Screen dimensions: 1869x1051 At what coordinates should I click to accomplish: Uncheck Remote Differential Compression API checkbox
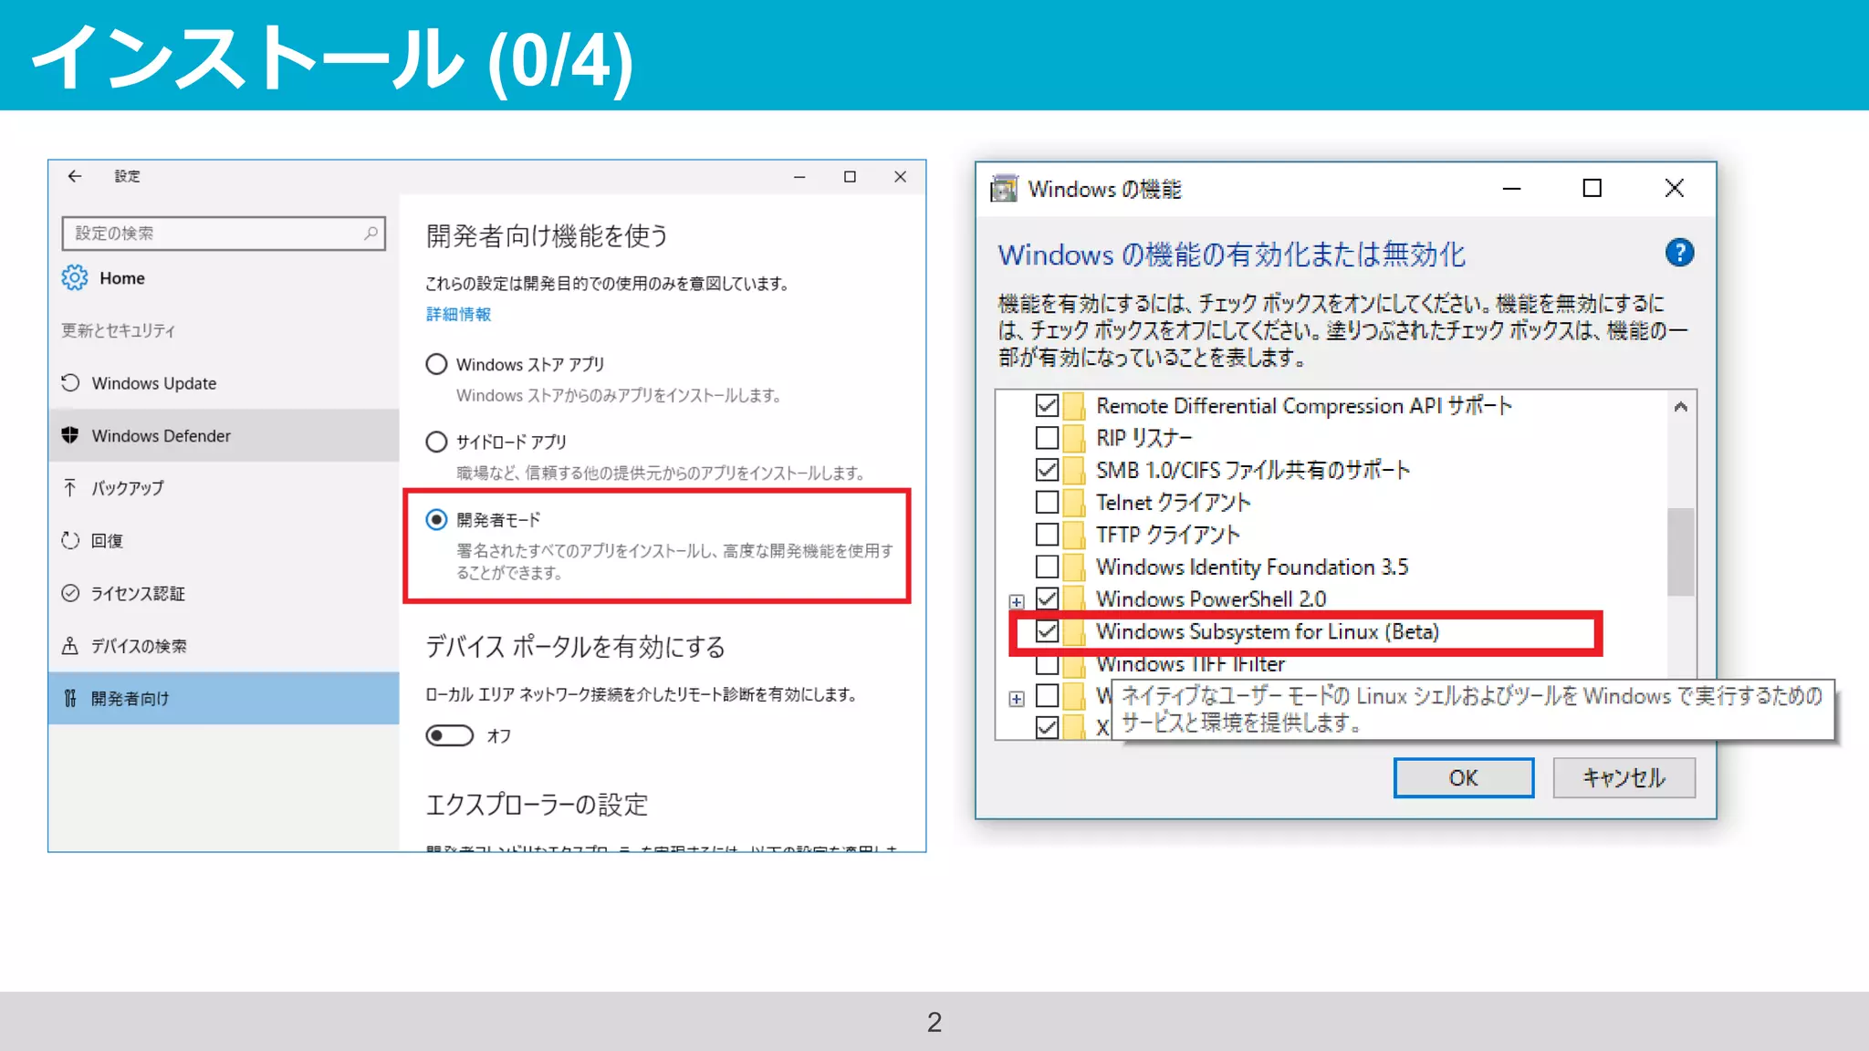(x=1047, y=405)
